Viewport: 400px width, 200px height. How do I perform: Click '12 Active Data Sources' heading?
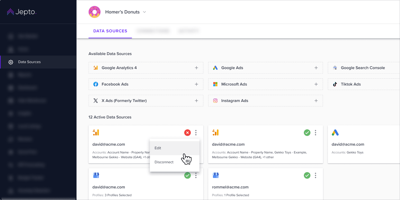point(110,117)
